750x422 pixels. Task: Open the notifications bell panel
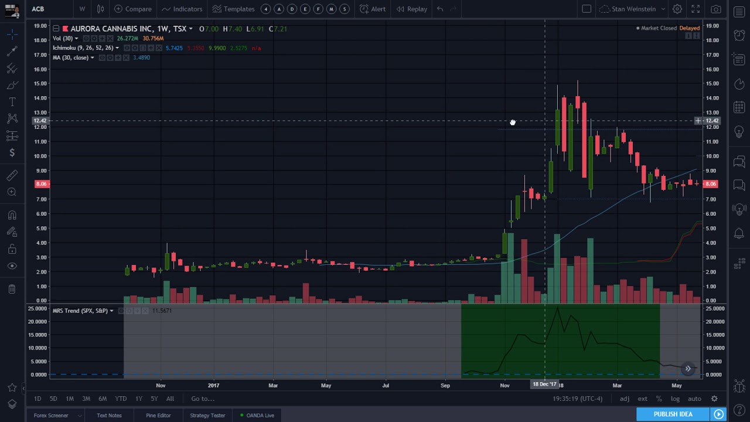click(x=739, y=234)
